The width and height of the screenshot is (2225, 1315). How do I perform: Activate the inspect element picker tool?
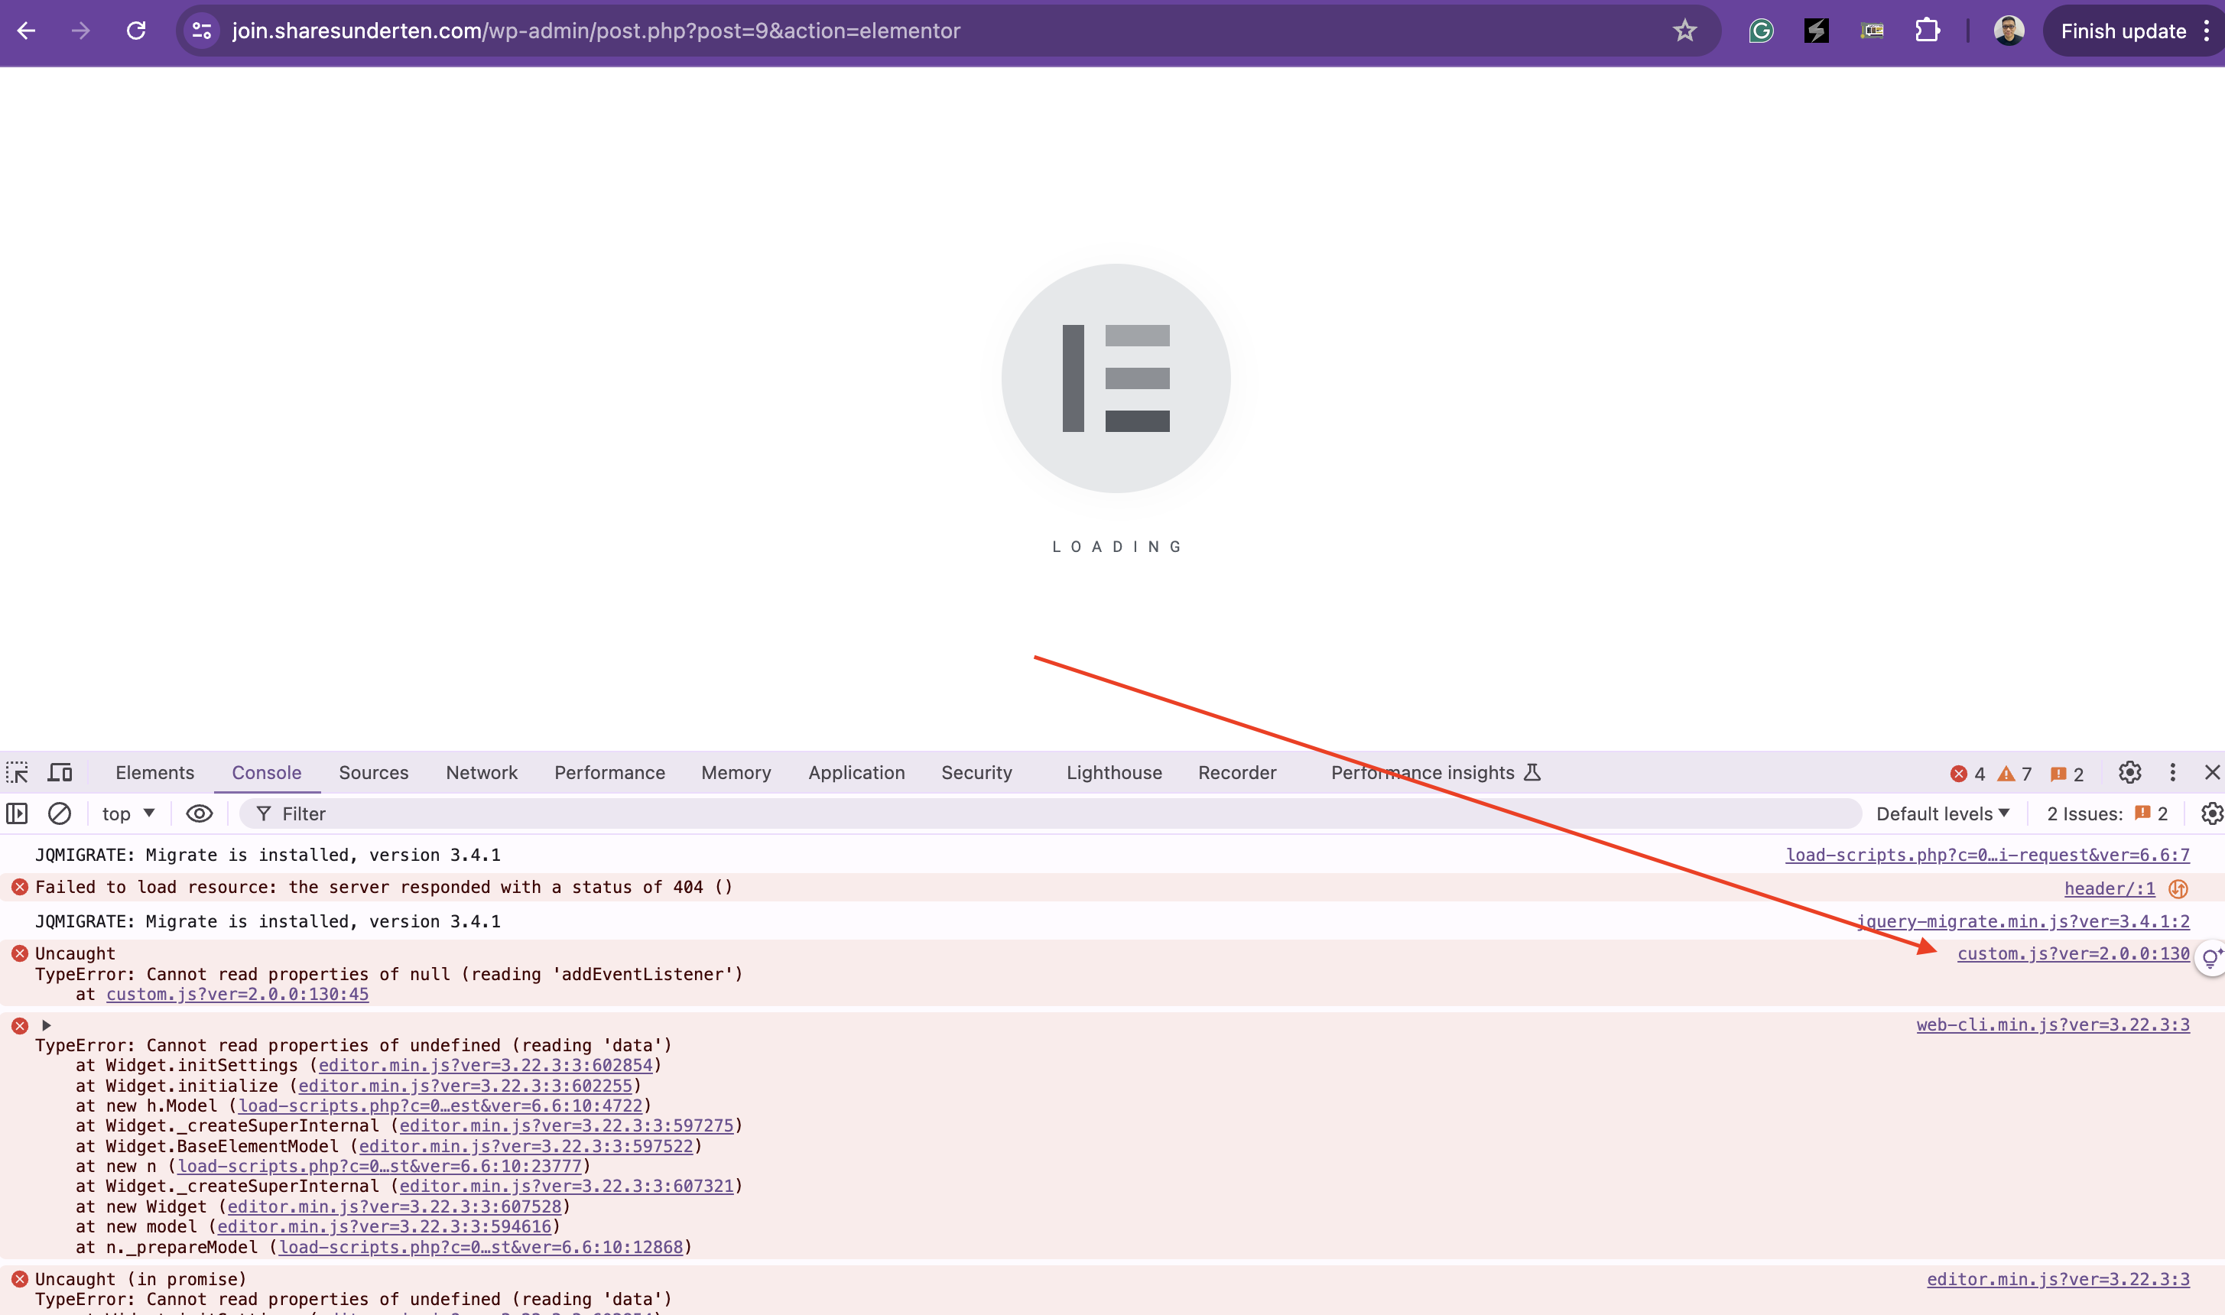pos(17,773)
